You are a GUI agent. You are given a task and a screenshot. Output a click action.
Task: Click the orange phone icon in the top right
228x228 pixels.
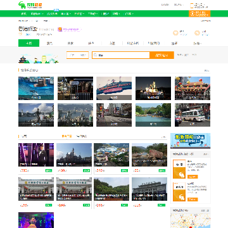tap(192, 6)
